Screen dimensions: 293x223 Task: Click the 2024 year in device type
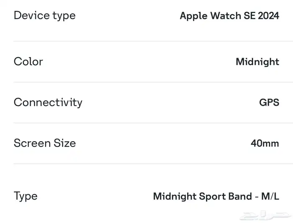pos(269,16)
